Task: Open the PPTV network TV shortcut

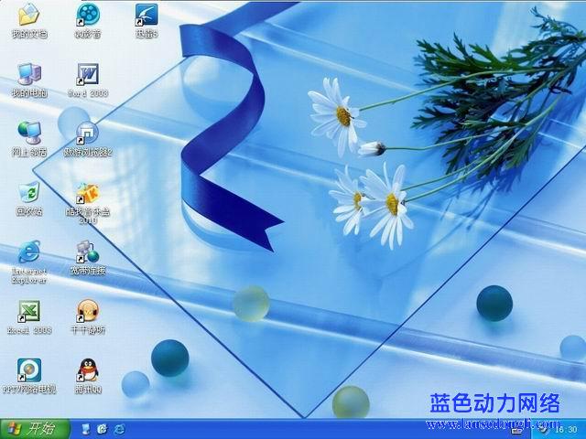Action: (x=29, y=370)
